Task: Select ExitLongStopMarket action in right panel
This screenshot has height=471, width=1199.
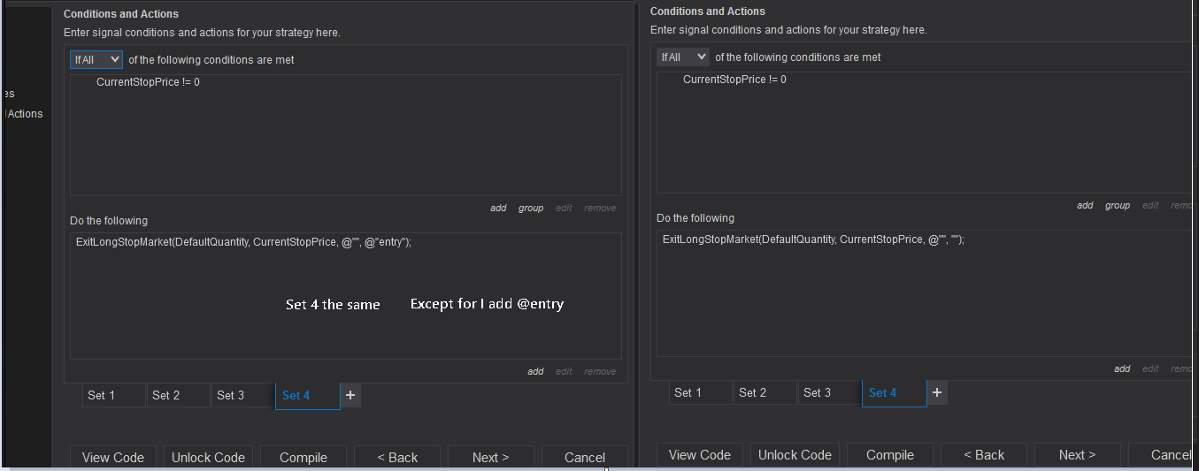Action: (x=813, y=239)
